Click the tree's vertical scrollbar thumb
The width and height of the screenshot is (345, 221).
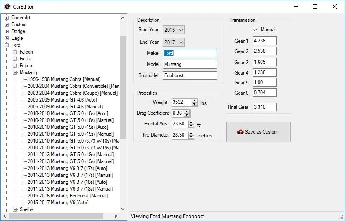[123, 87]
